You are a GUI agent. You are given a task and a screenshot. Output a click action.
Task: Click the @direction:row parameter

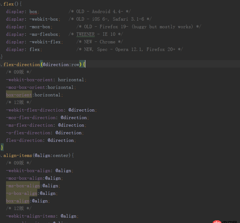[61, 65]
